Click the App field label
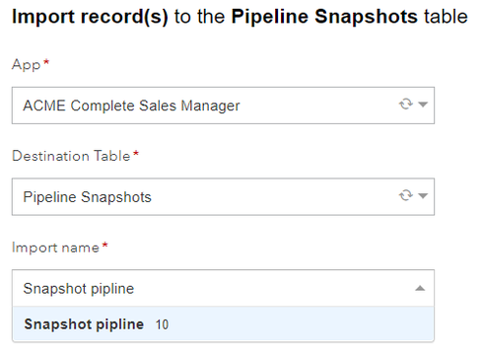 coord(27,65)
